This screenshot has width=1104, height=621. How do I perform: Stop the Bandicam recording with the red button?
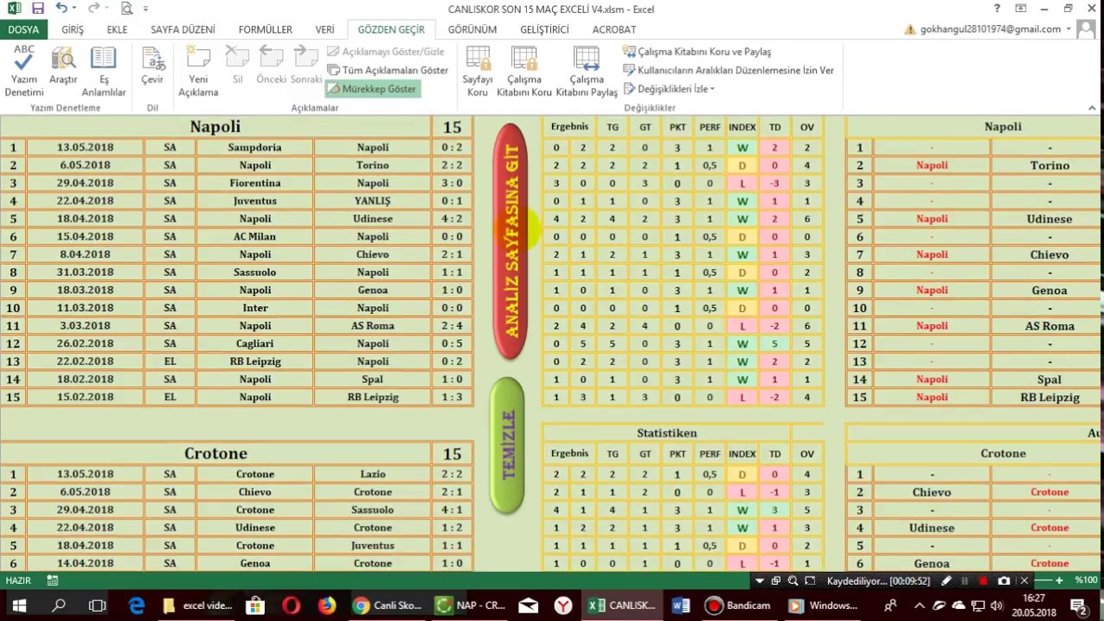[x=983, y=581]
